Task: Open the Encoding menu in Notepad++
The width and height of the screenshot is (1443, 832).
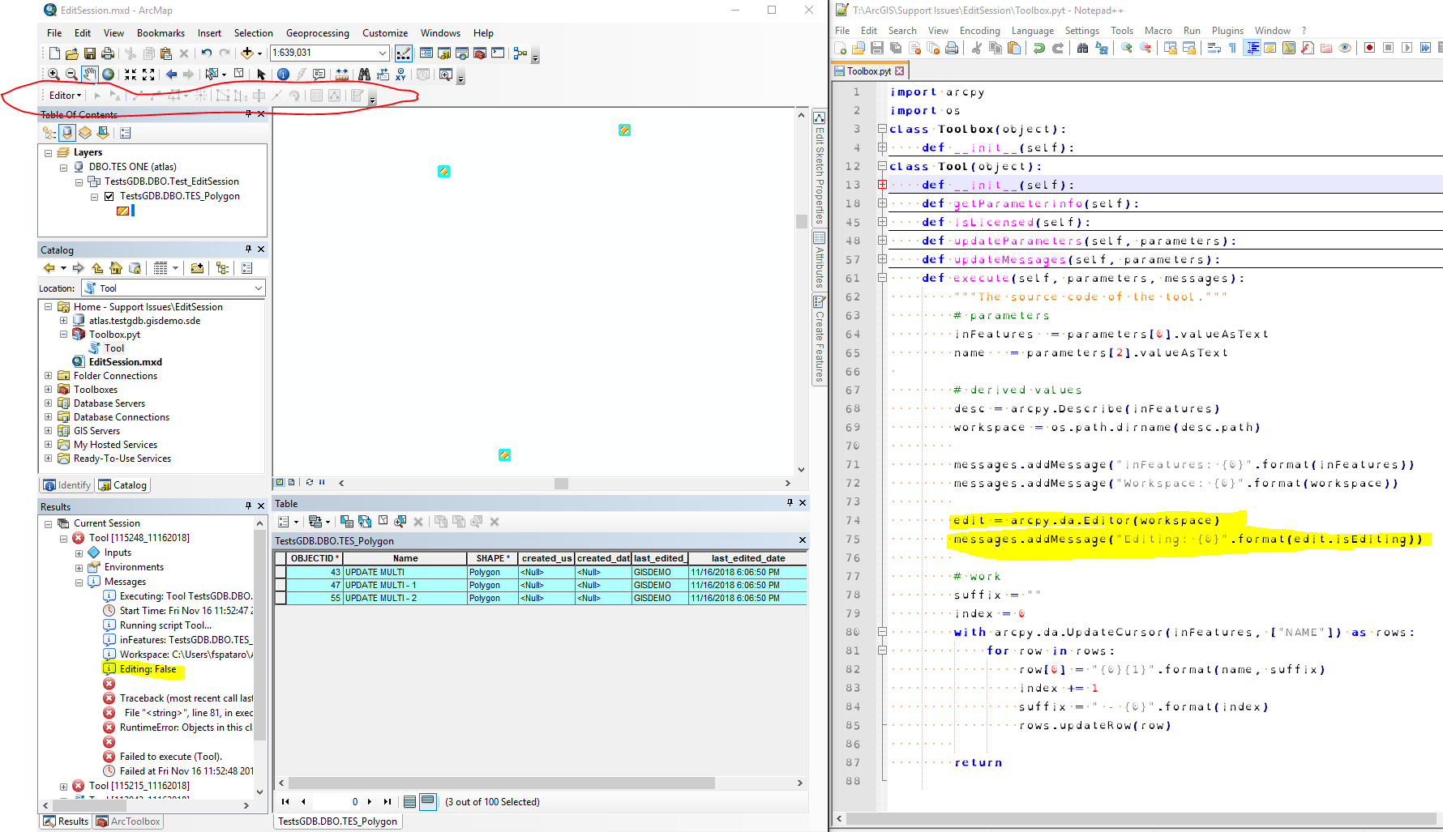Action: (x=980, y=31)
